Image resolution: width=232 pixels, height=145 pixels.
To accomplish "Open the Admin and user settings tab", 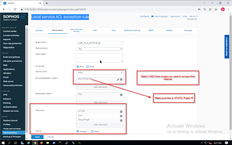I will click(x=76, y=31).
